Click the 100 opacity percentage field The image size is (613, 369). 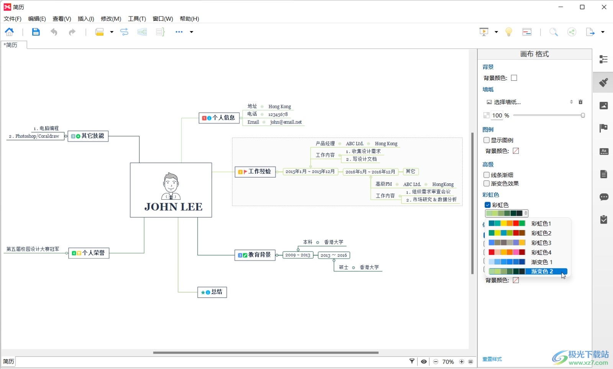pos(497,115)
